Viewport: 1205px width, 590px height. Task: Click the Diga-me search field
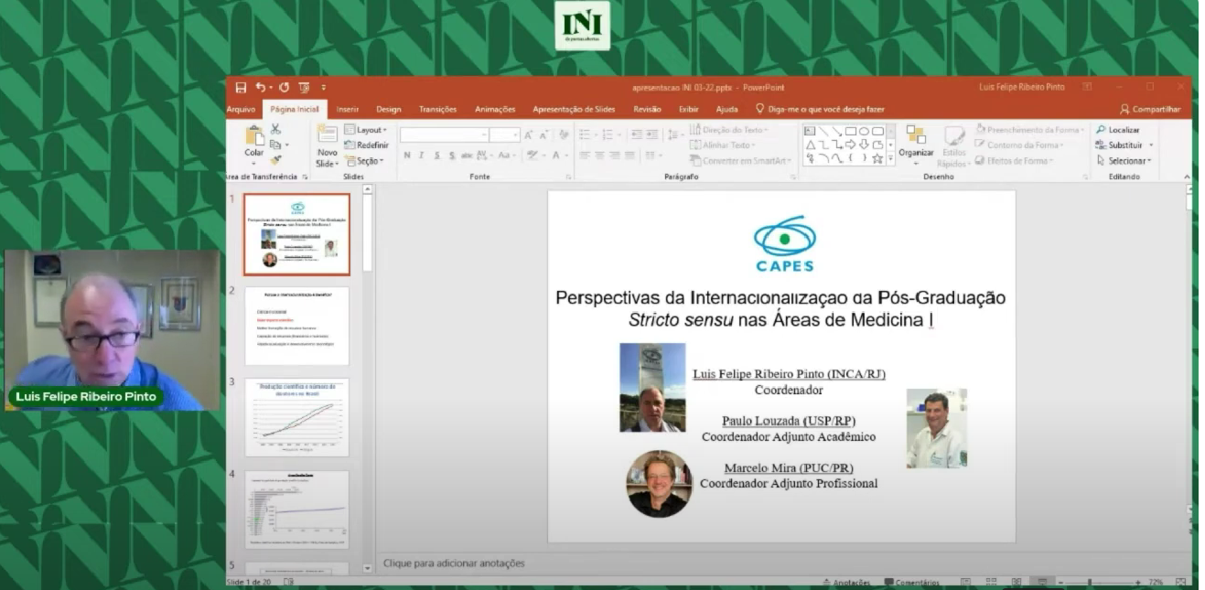coord(819,109)
